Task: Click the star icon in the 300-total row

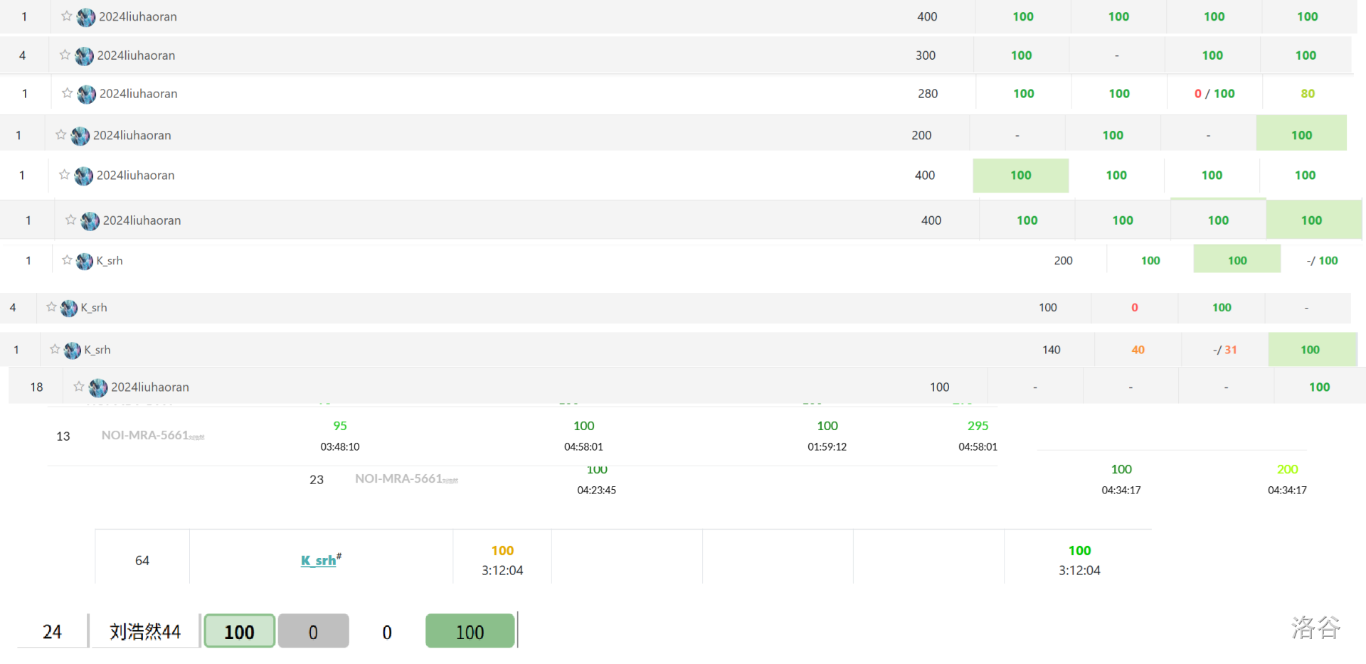Action: tap(65, 55)
